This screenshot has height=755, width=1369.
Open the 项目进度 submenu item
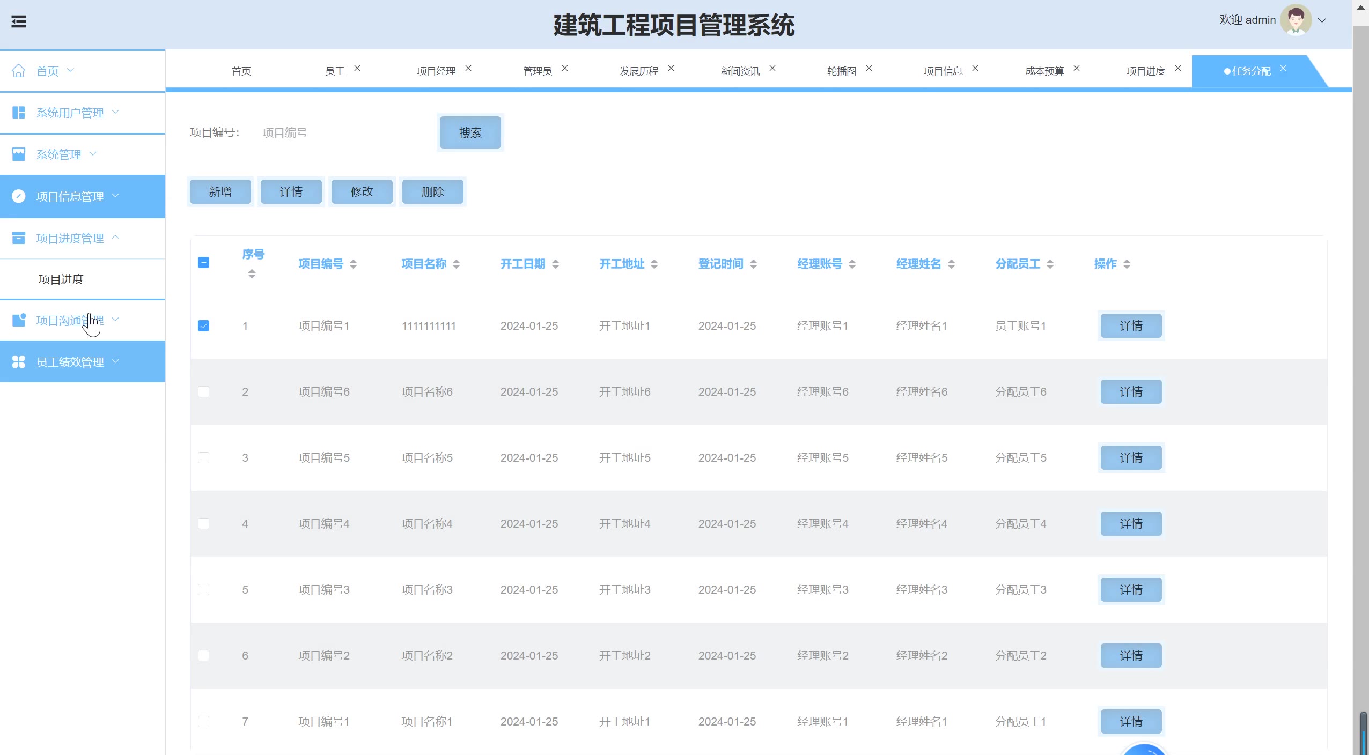pos(61,279)
